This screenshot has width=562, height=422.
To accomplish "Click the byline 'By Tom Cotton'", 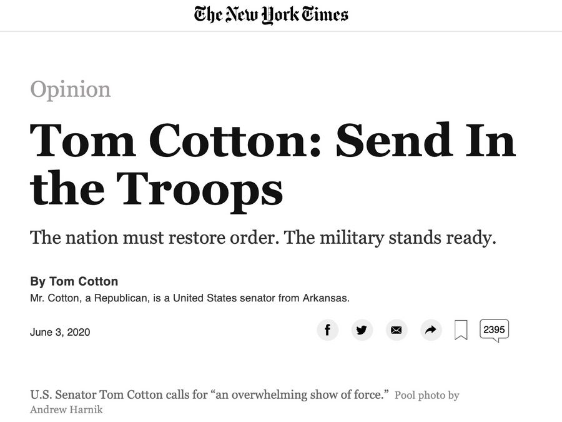I will click(74, 281).
